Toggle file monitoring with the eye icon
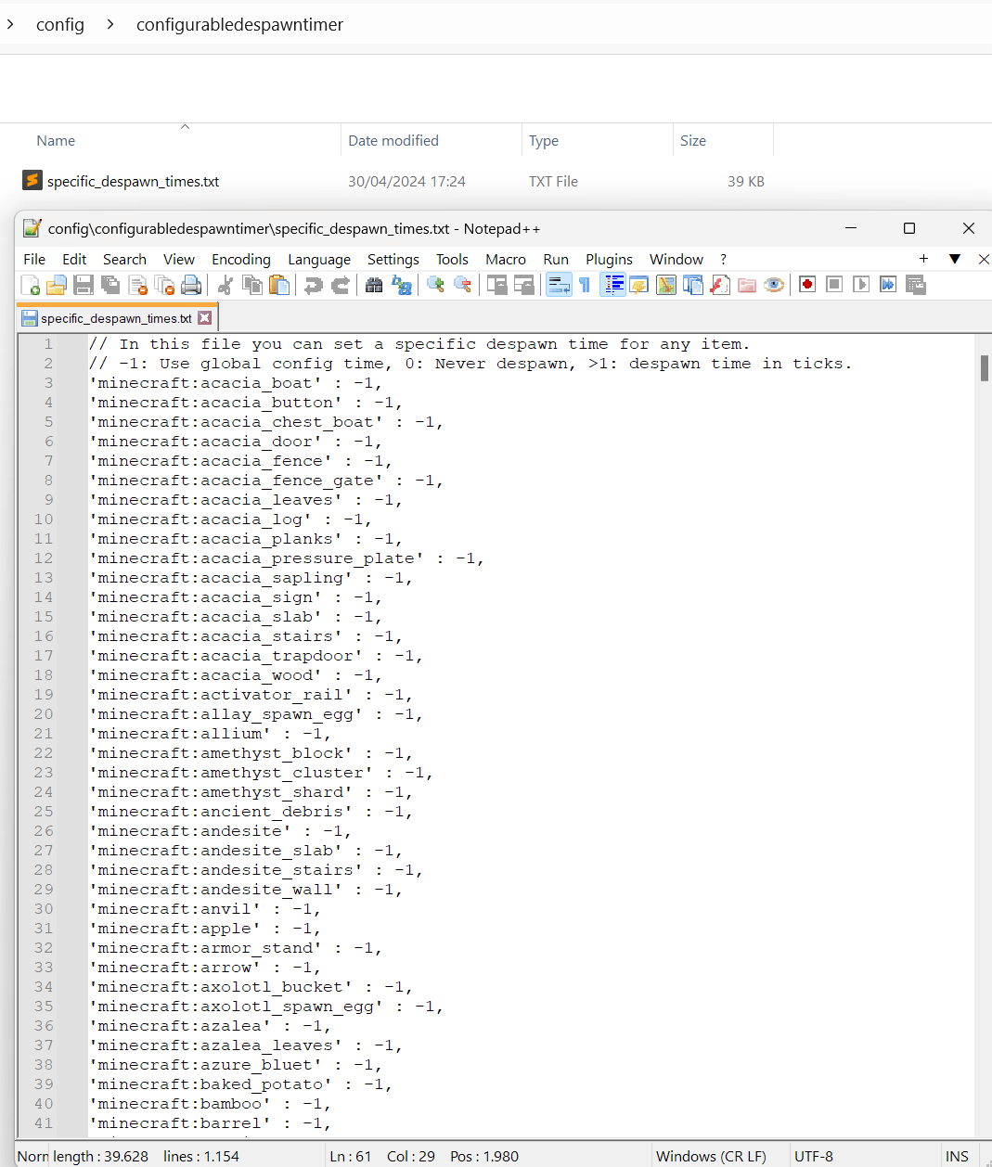Viewport: 992px width, 1167px height. coord(774,285)
